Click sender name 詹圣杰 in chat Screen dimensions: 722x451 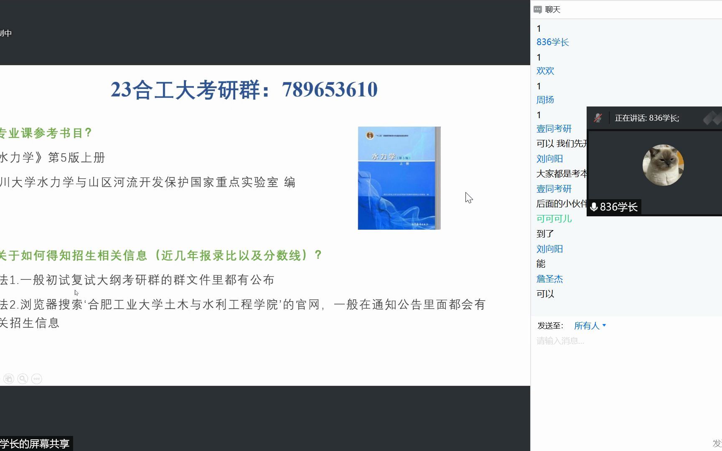[549, 279]
